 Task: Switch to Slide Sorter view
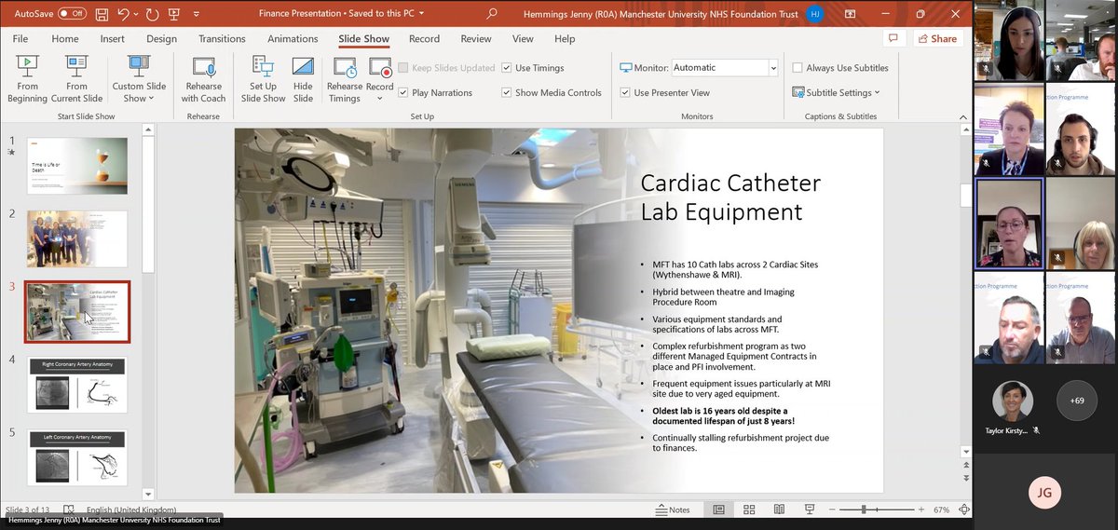pyautogui.click(x=749, y=510)
